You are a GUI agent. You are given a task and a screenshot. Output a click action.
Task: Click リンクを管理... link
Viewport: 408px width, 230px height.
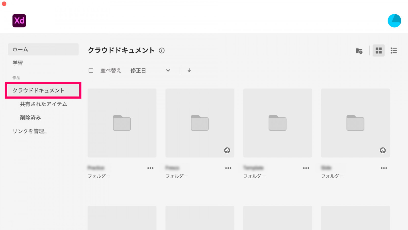coord(30,131)
